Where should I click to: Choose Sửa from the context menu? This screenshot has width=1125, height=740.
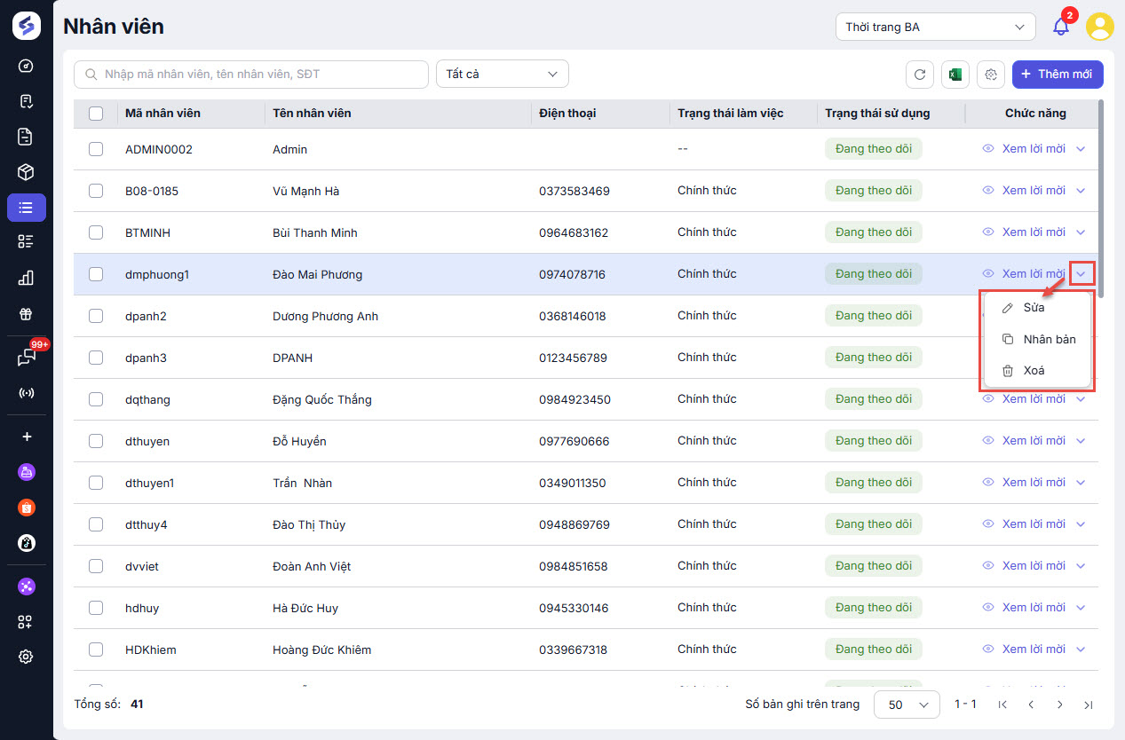tap(1034, 308)
